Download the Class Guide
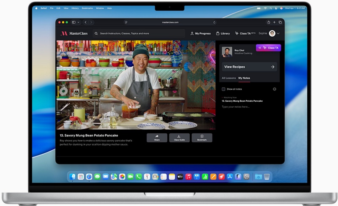Image resolution: width=338 pixels, height=206 pixels. point(179,138)
